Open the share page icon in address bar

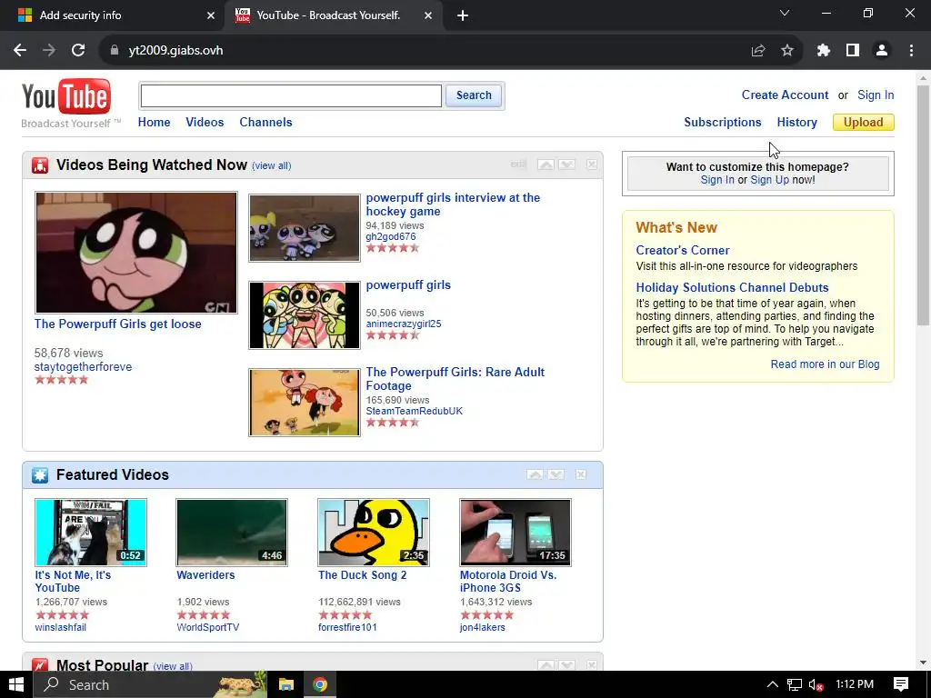758,51
